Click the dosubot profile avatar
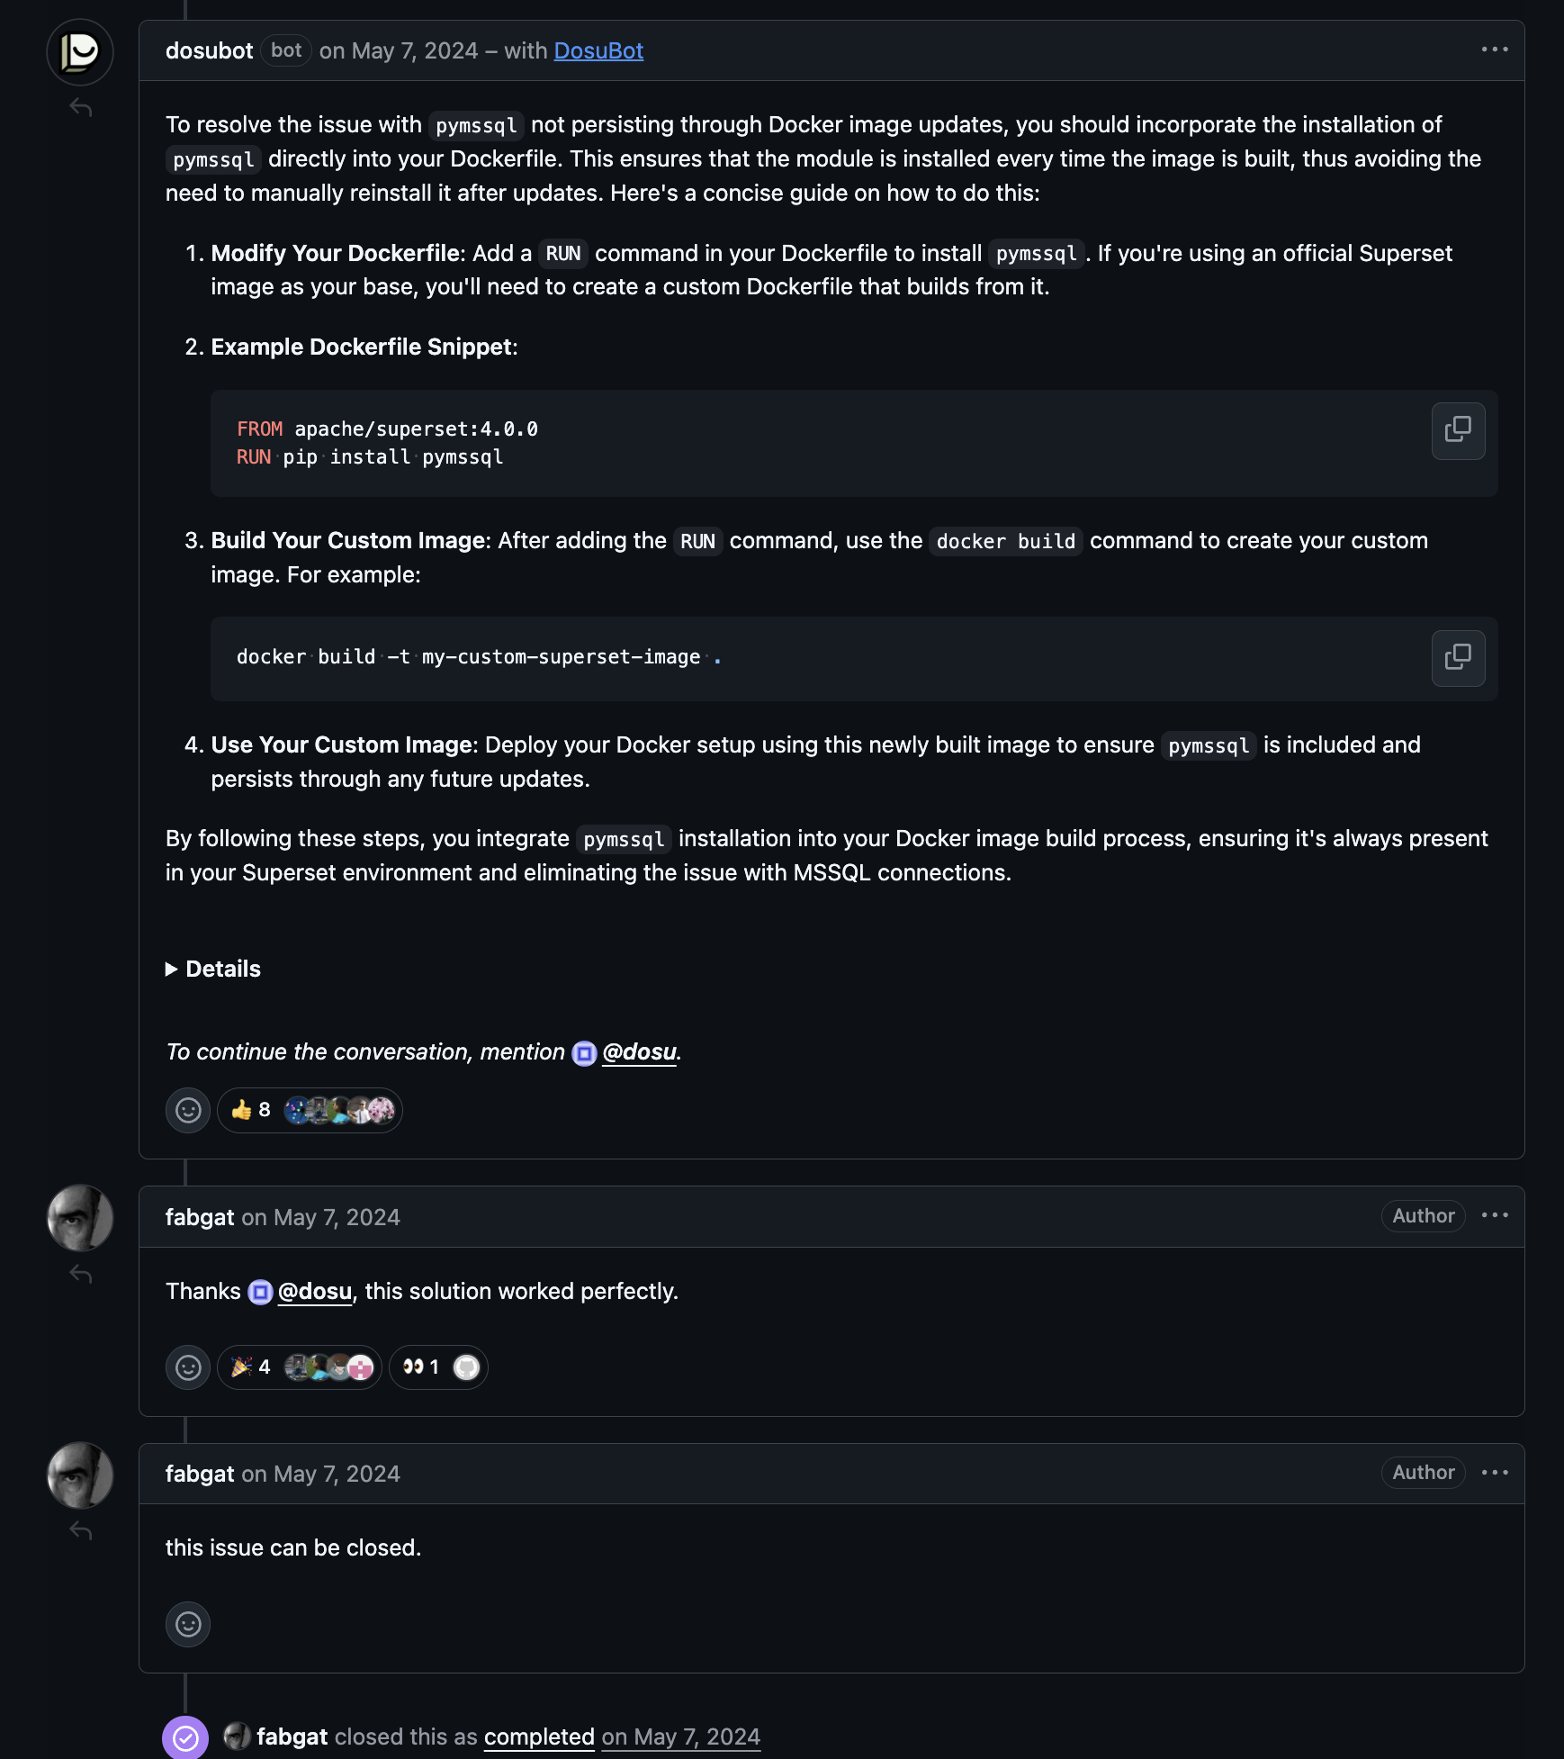This screenshot has width=1564, height=1759. tap(80, 52)
